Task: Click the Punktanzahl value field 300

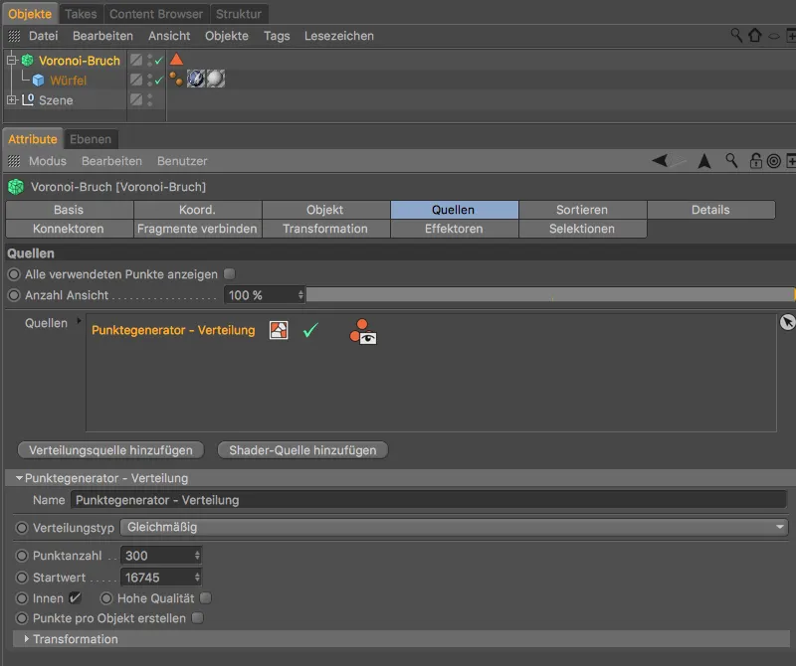Action: click(x=157, y=556)
